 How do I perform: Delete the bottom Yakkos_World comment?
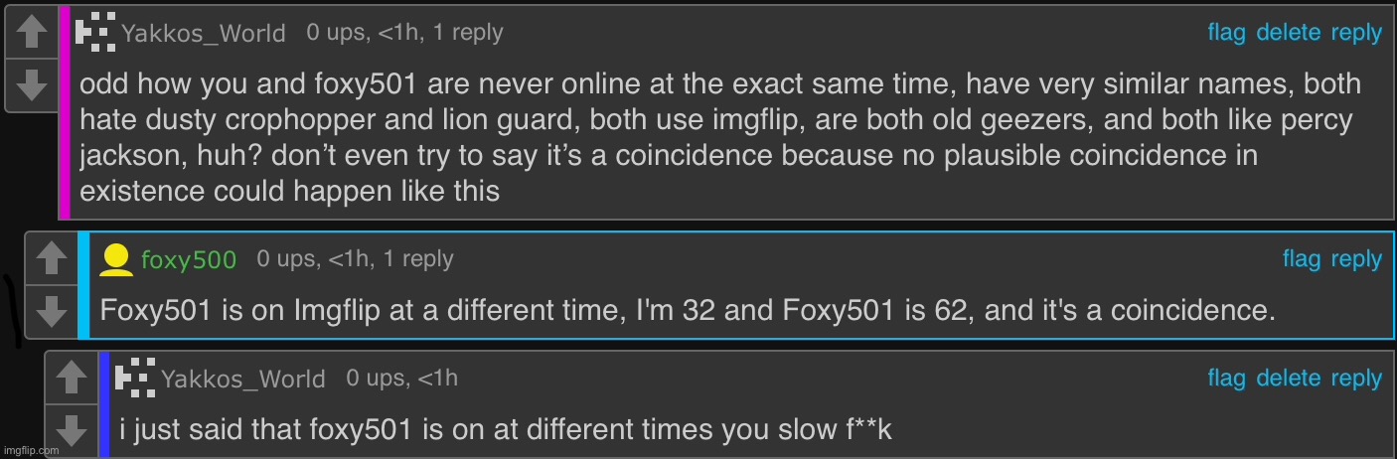pos(1288,379)
